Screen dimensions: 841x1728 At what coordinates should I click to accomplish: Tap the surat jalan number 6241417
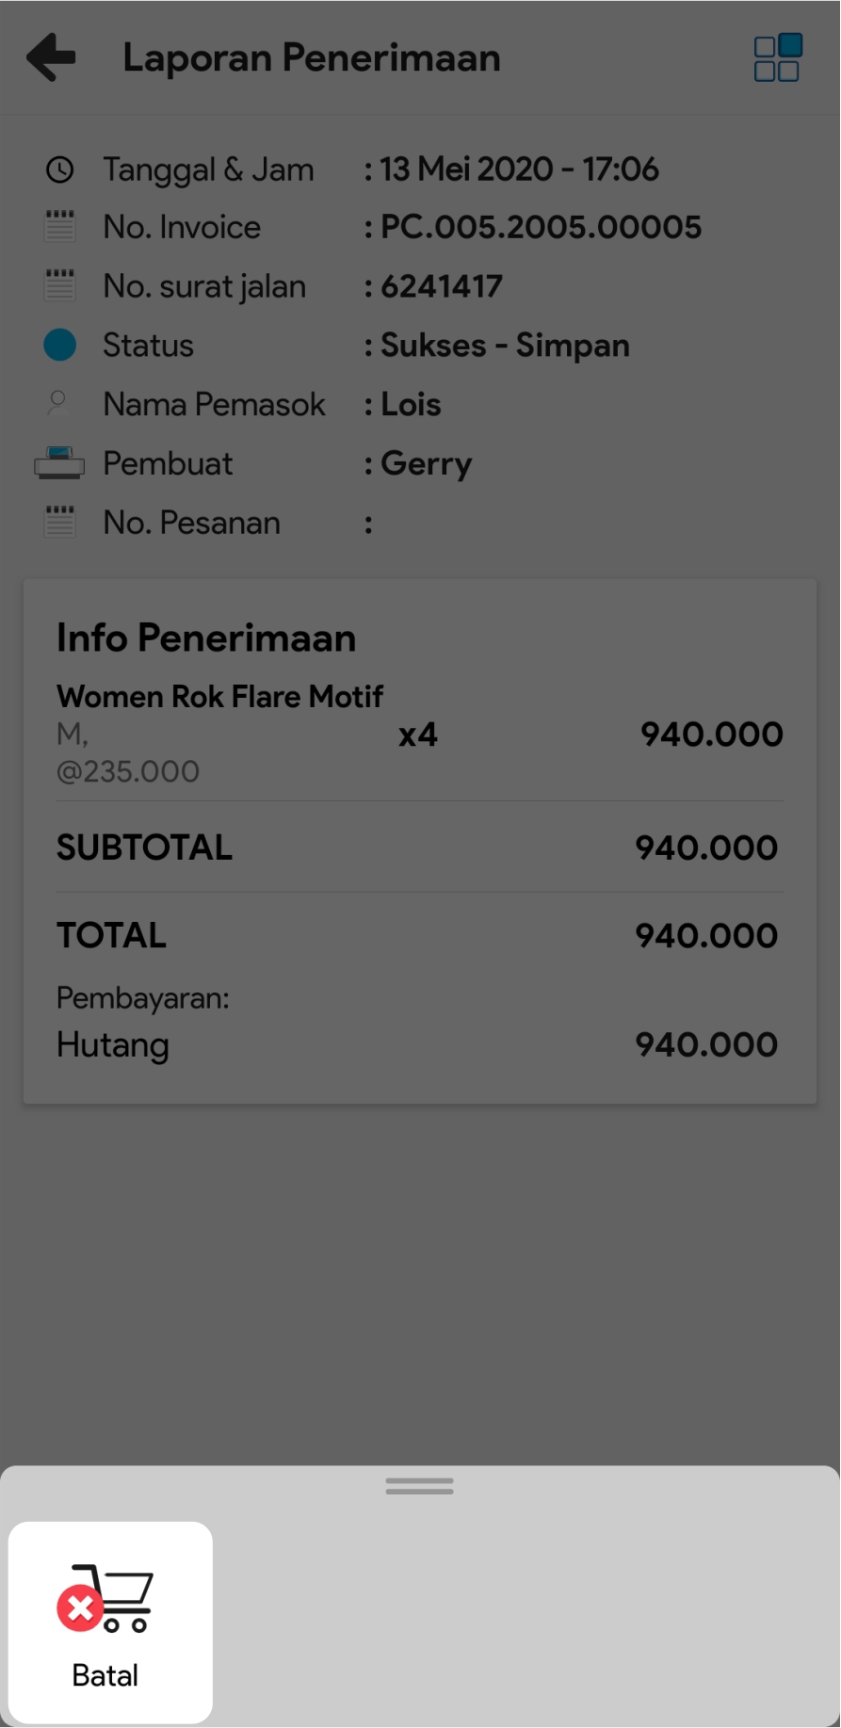(442, 286)
